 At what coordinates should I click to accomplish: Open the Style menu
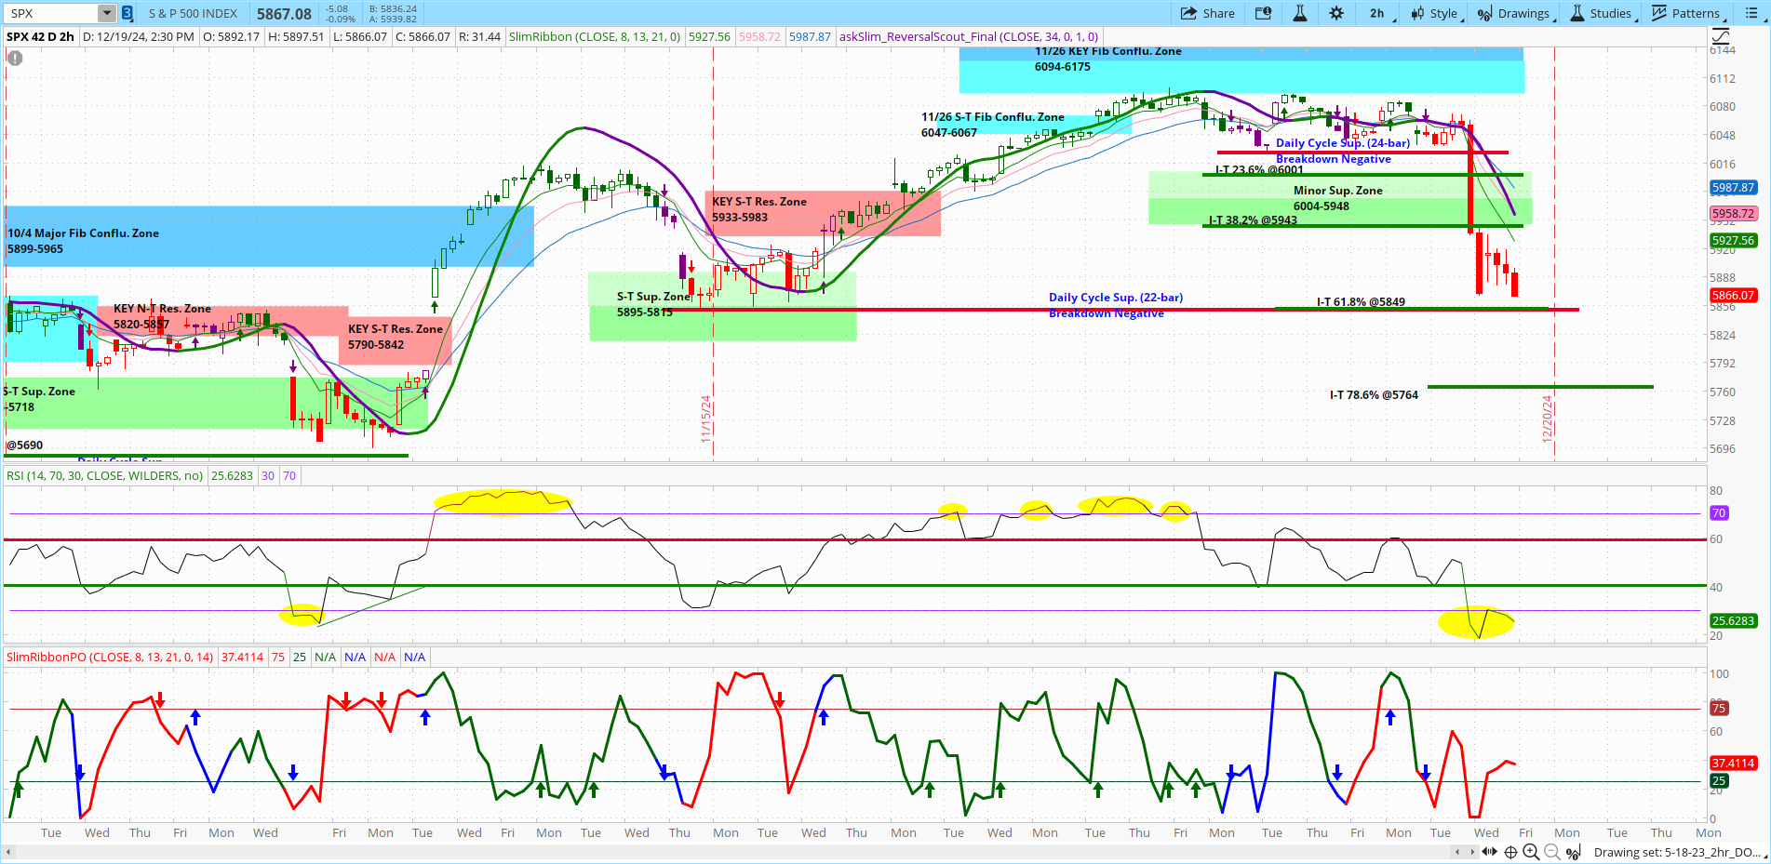(1437, 13)
